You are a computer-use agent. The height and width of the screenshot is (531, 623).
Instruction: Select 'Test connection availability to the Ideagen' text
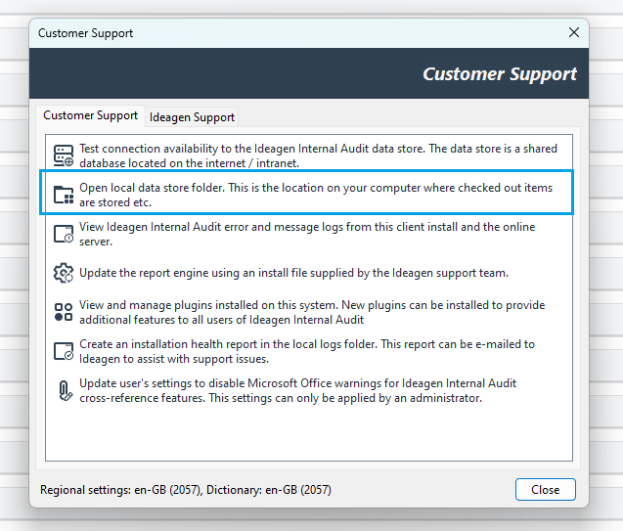pyautogui.click(x=189, y=149)
